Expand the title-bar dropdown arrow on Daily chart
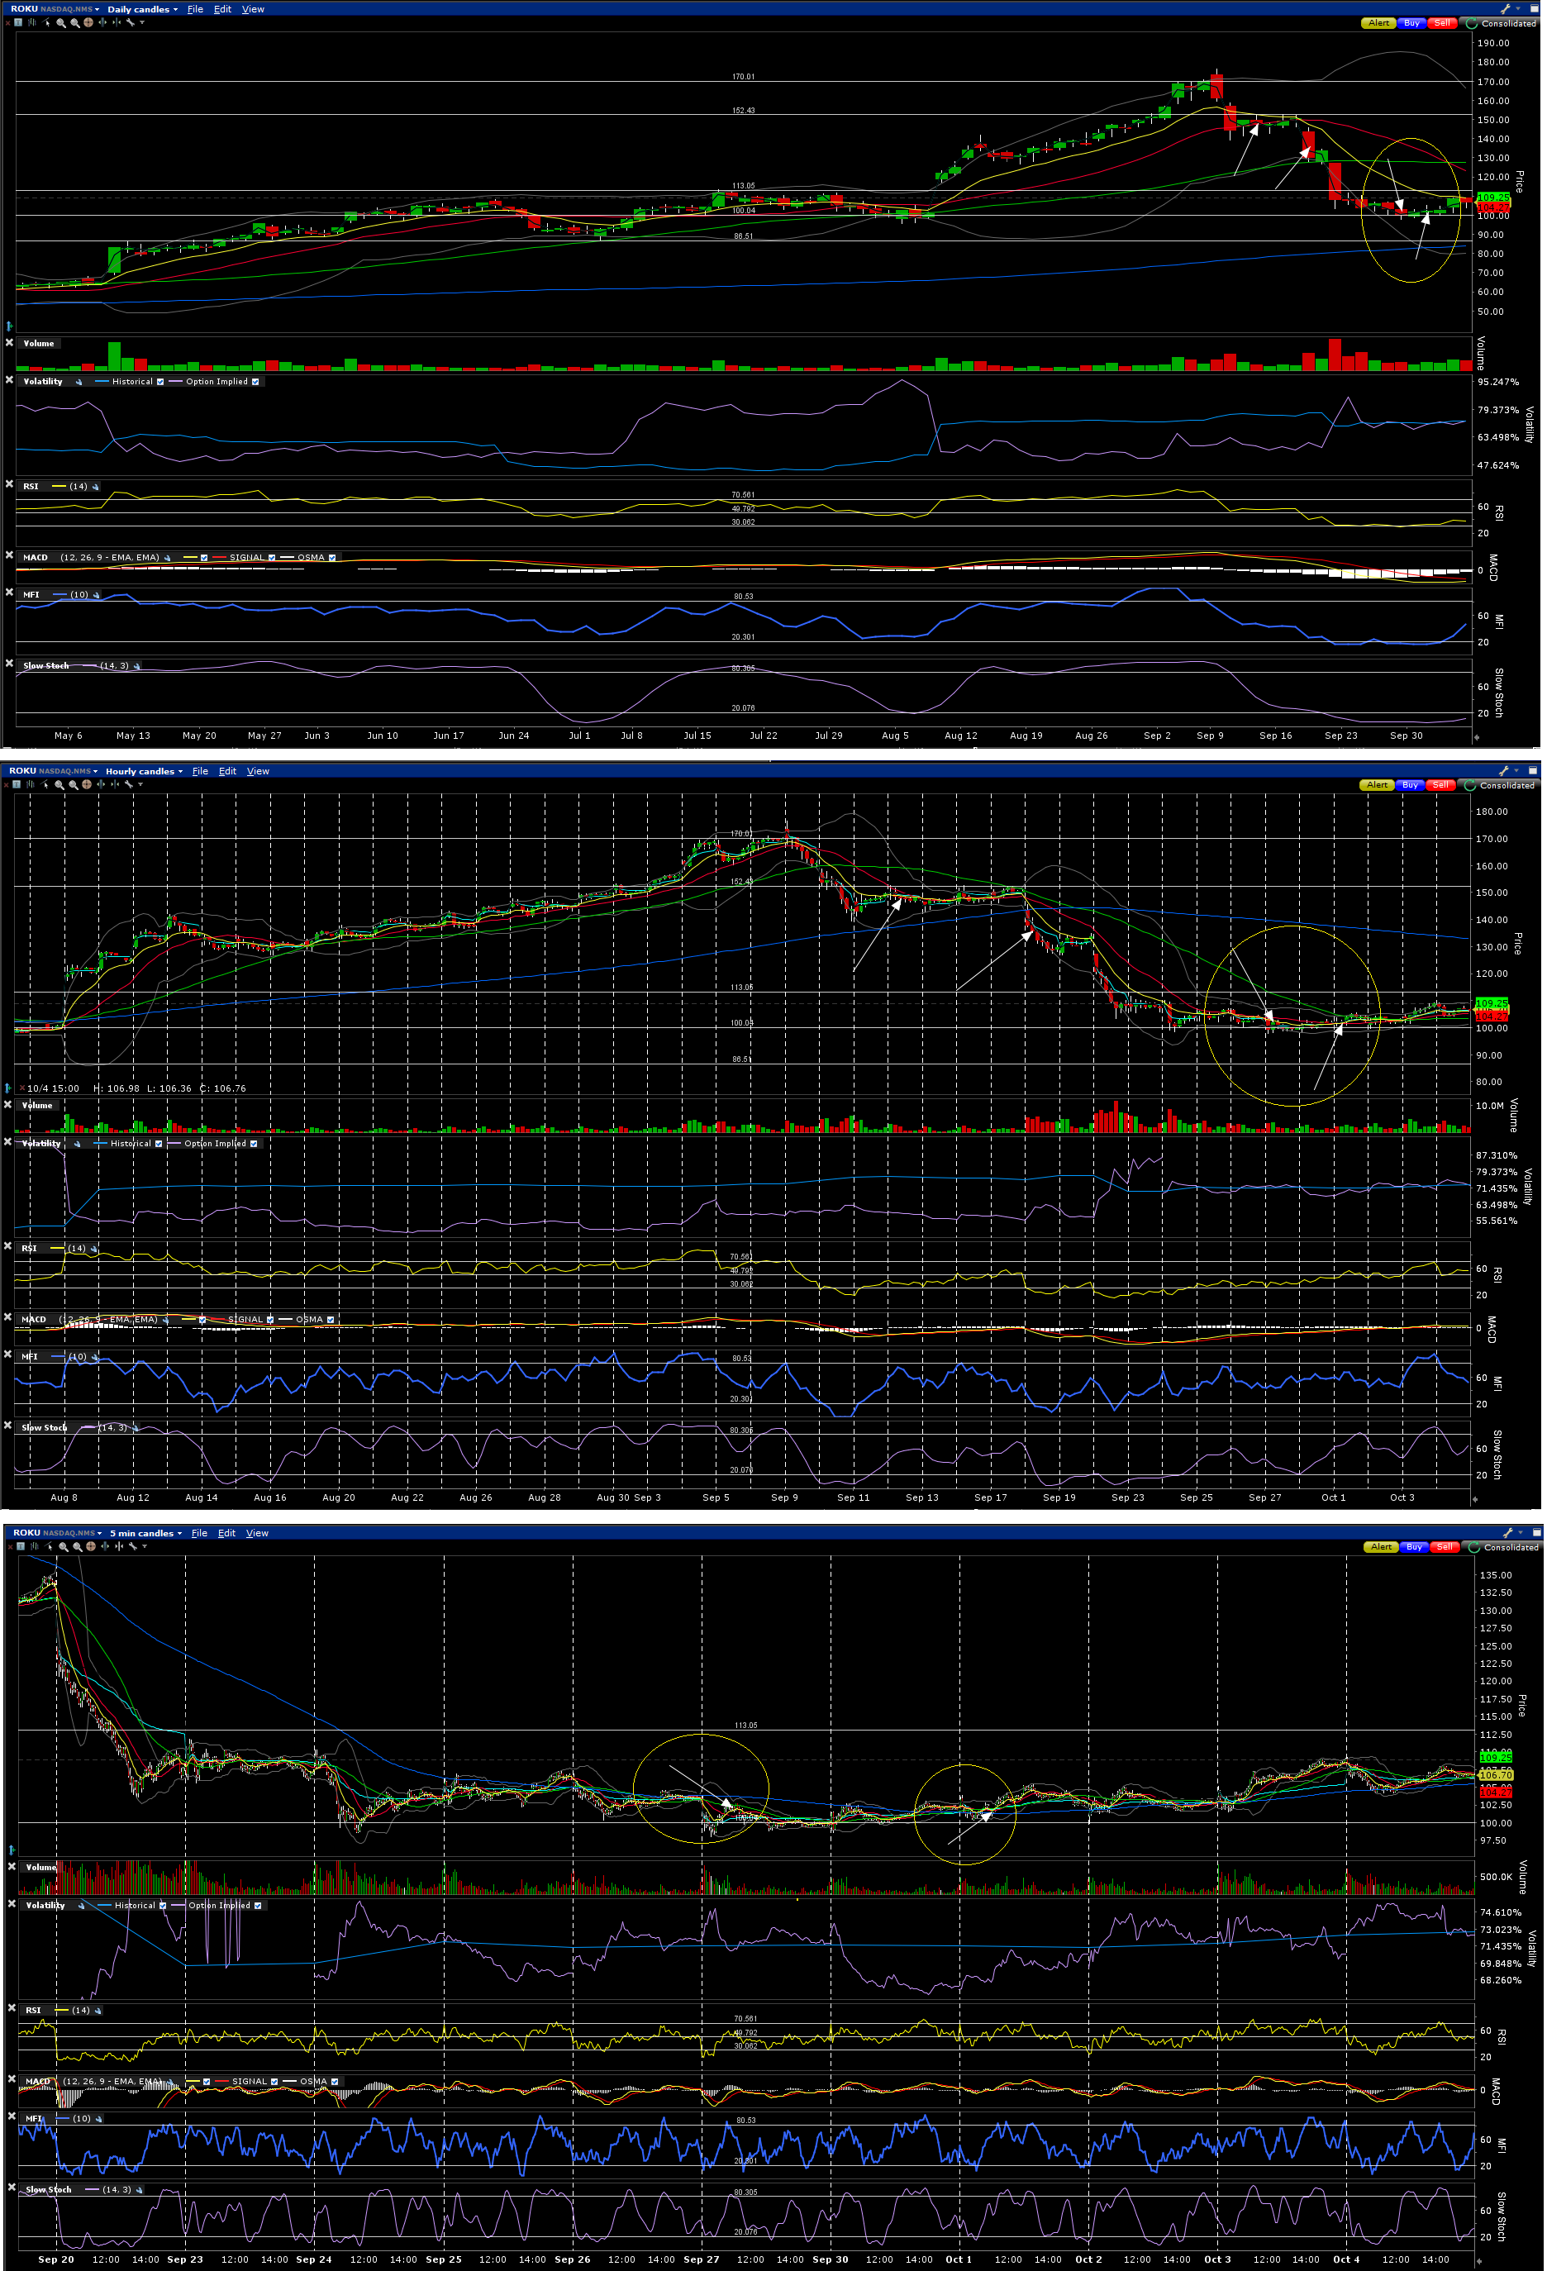Image resolution: width=1547 pixels, height=2271 pixels. pos(1519,9)
